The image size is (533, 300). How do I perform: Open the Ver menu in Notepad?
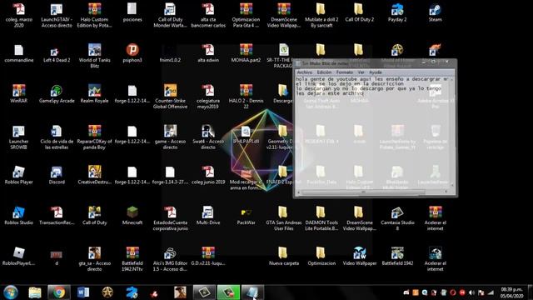(361, 72)
